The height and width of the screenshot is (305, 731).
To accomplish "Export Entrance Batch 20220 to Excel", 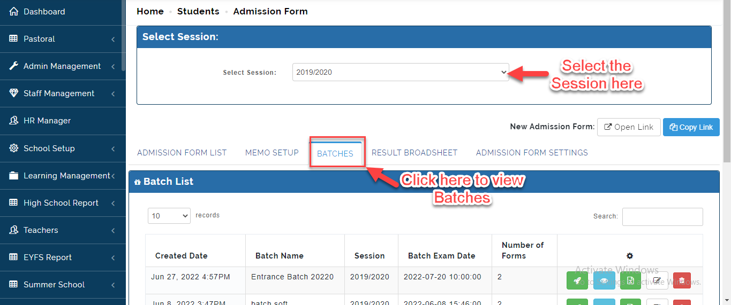I will click(x=630, y=280).
